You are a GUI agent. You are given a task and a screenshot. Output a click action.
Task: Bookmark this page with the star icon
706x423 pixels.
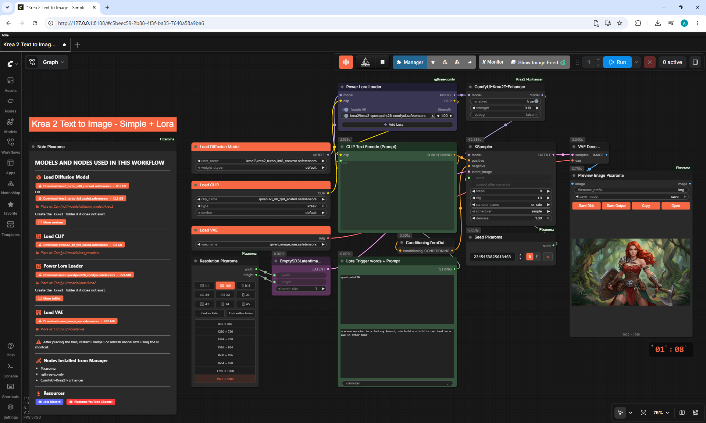pos(620,23)
